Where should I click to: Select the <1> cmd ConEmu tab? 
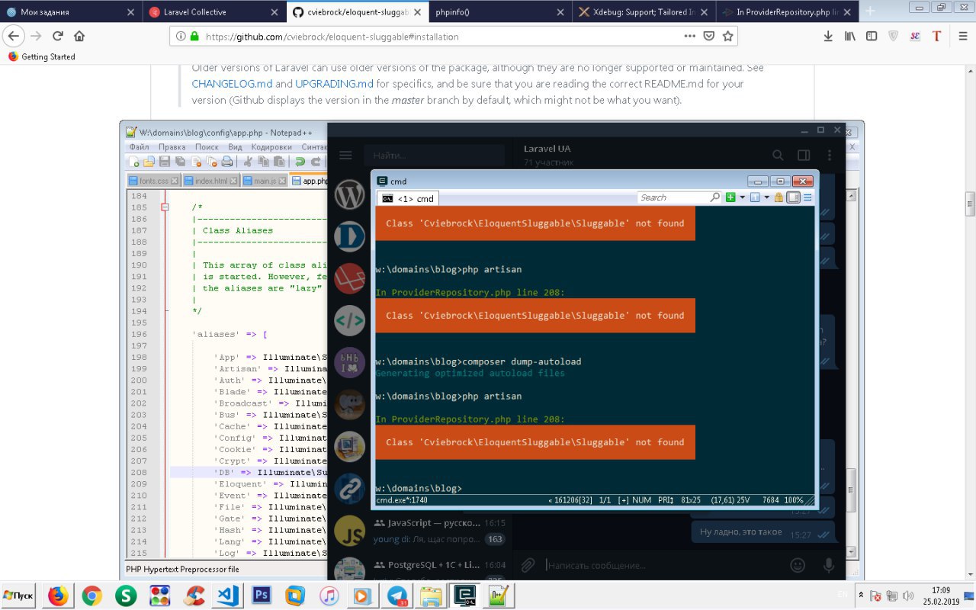coord(408,198)
